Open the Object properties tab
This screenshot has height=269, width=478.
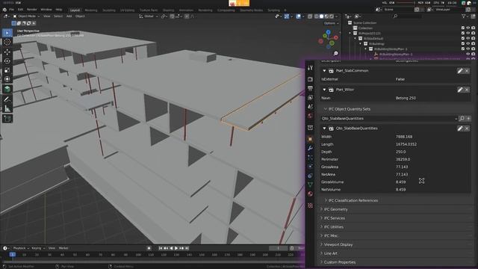click(310, 139)
